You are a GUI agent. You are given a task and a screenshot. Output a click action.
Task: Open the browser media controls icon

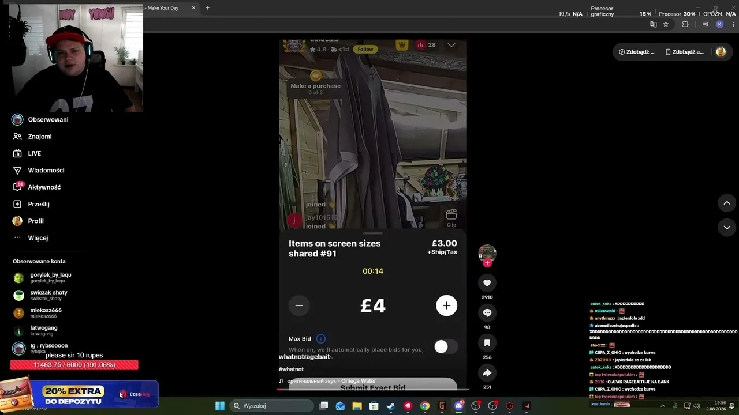coord(706,24)
